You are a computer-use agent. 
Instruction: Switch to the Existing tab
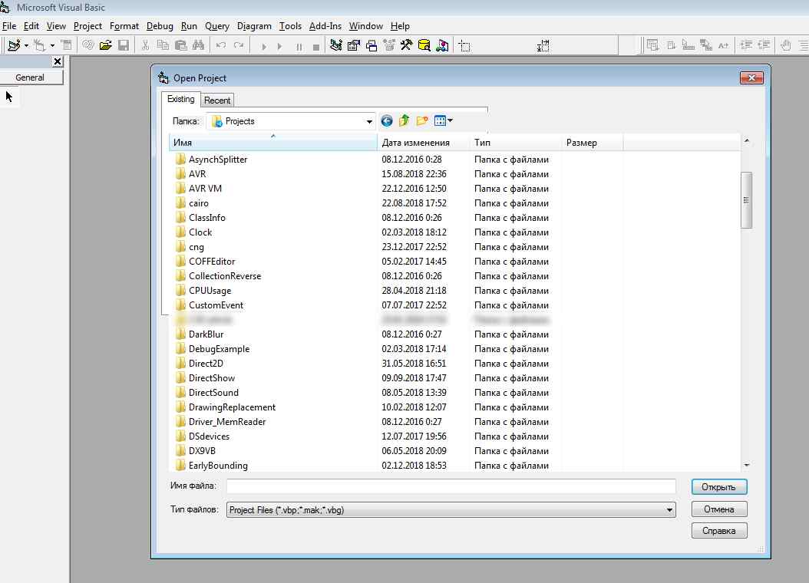180,99
